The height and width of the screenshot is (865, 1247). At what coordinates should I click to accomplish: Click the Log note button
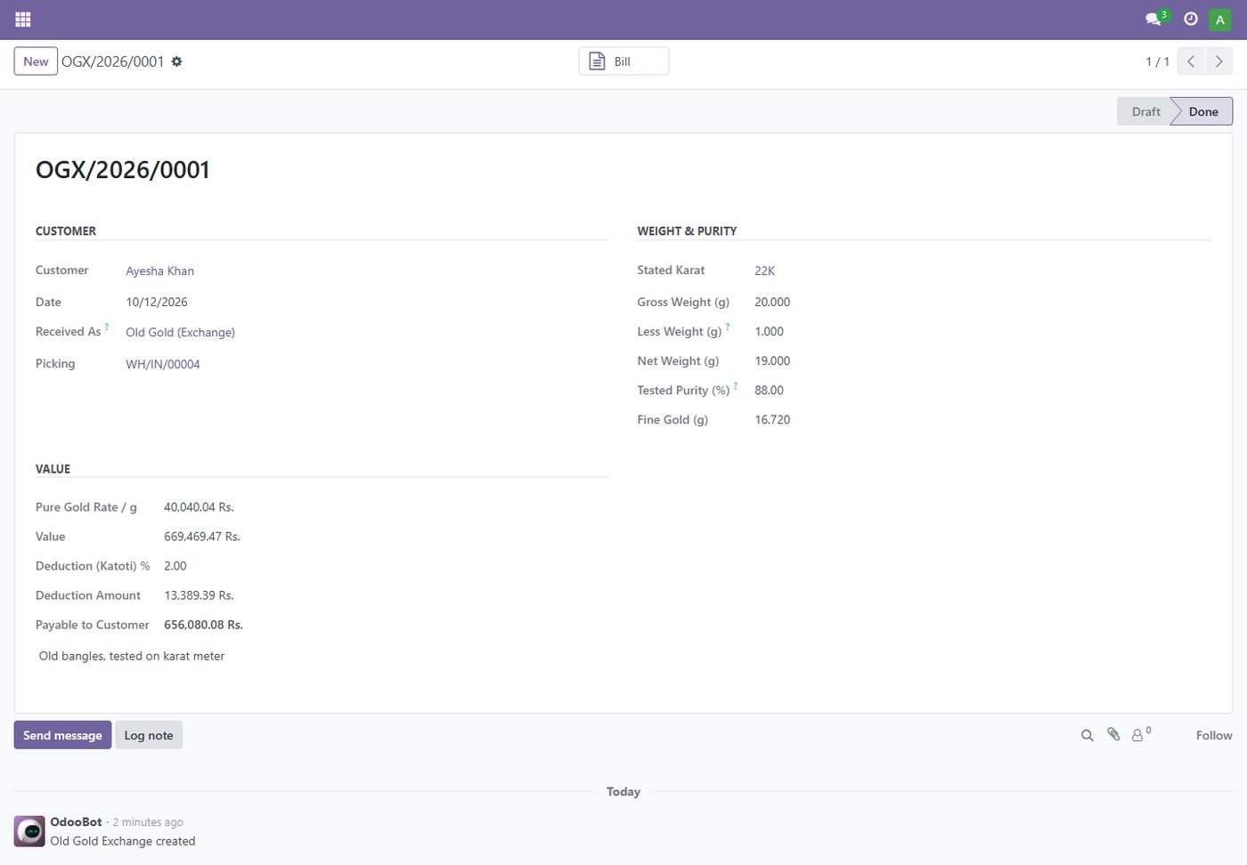pyautogui.click(x=149, y=735)
